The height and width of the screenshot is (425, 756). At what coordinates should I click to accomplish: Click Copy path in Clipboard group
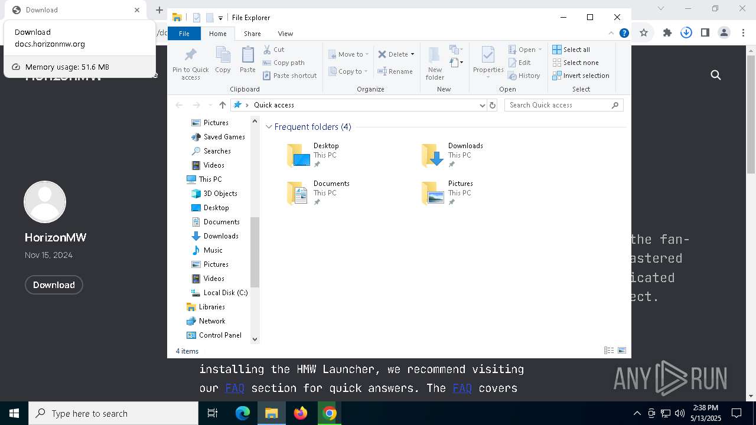283,63
